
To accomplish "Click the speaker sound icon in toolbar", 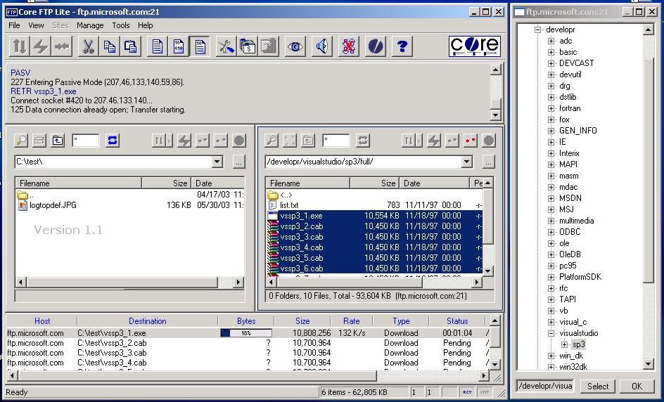I will click(x=322, y=46).
